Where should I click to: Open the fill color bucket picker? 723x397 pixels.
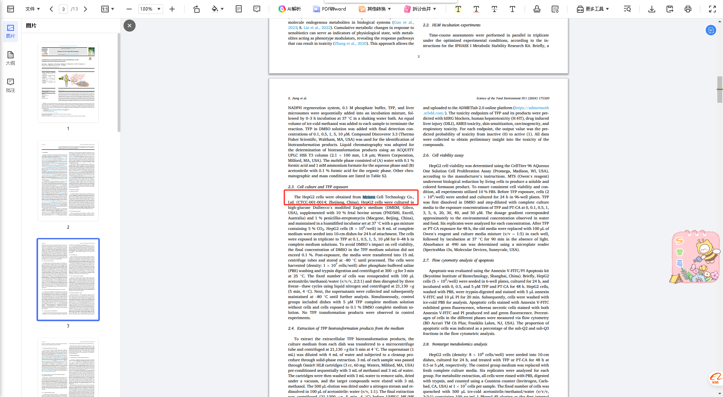coord(217,9)
